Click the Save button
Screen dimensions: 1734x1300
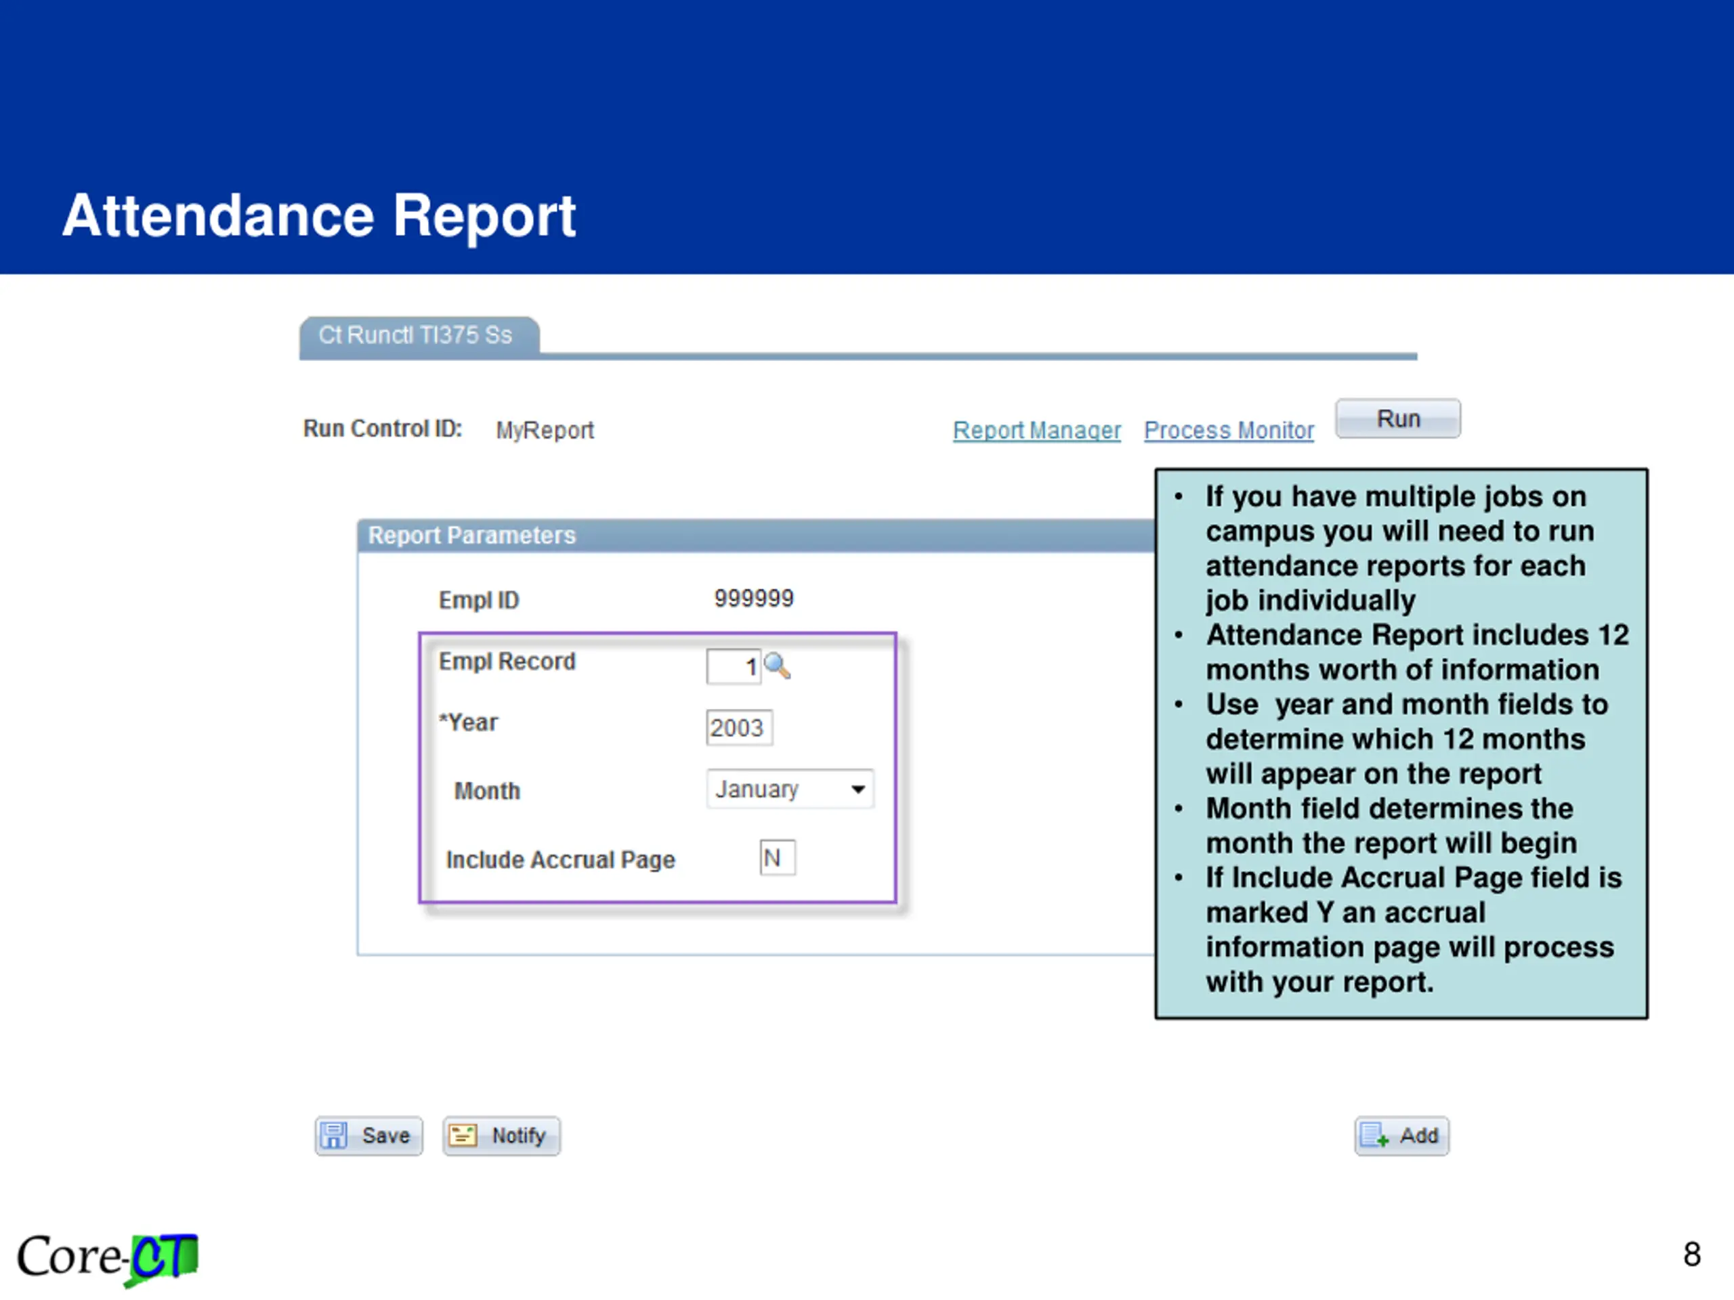(368, 1135)
